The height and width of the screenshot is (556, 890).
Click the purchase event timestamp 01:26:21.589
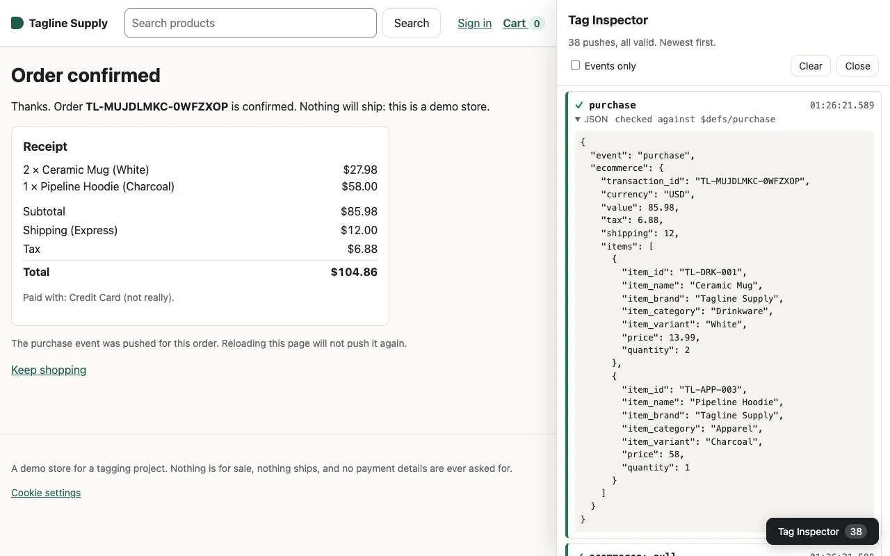pos(842,105)
